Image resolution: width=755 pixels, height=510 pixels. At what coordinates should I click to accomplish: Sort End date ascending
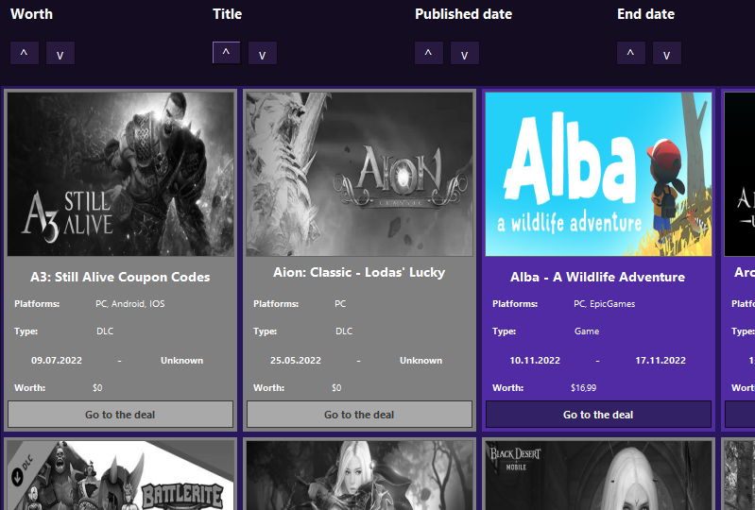tap(630, 54)
